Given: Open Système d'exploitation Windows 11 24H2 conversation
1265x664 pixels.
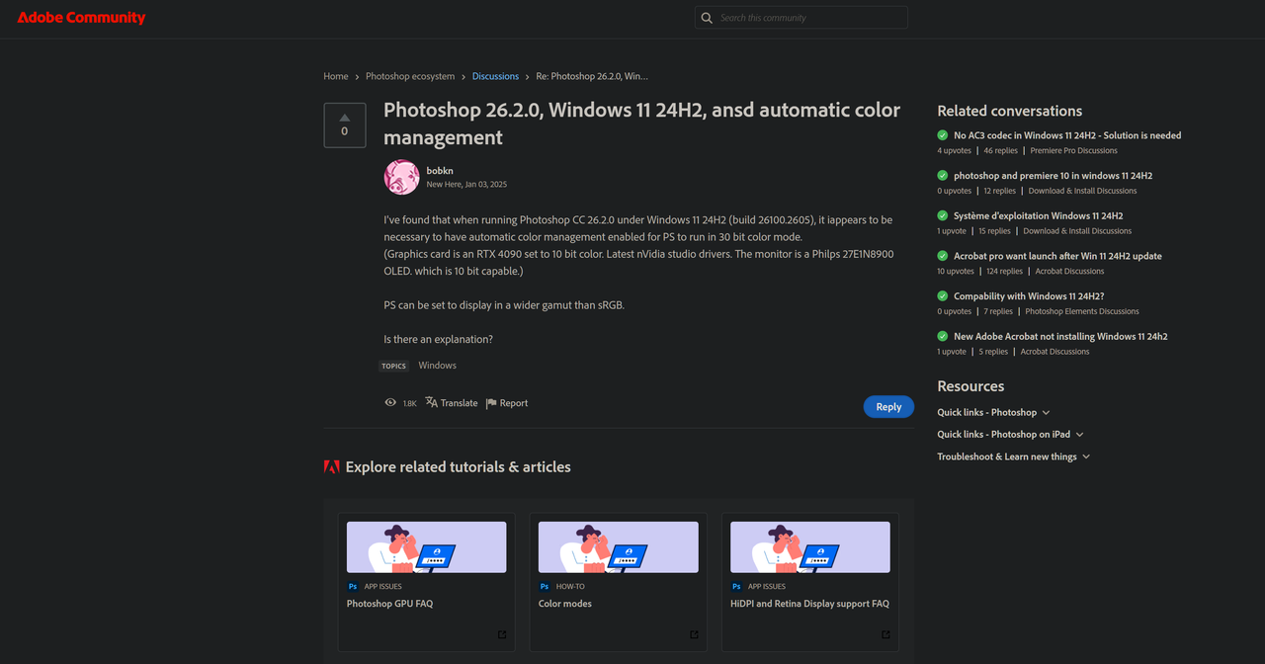Looking at the screenshot, I should (x=1038, y=215).
